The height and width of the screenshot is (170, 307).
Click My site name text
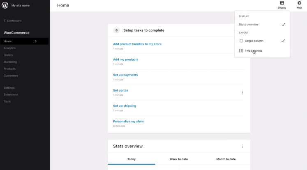tap(21, 5)
